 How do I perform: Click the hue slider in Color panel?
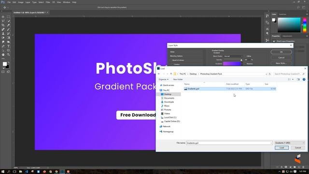[305, 25]
